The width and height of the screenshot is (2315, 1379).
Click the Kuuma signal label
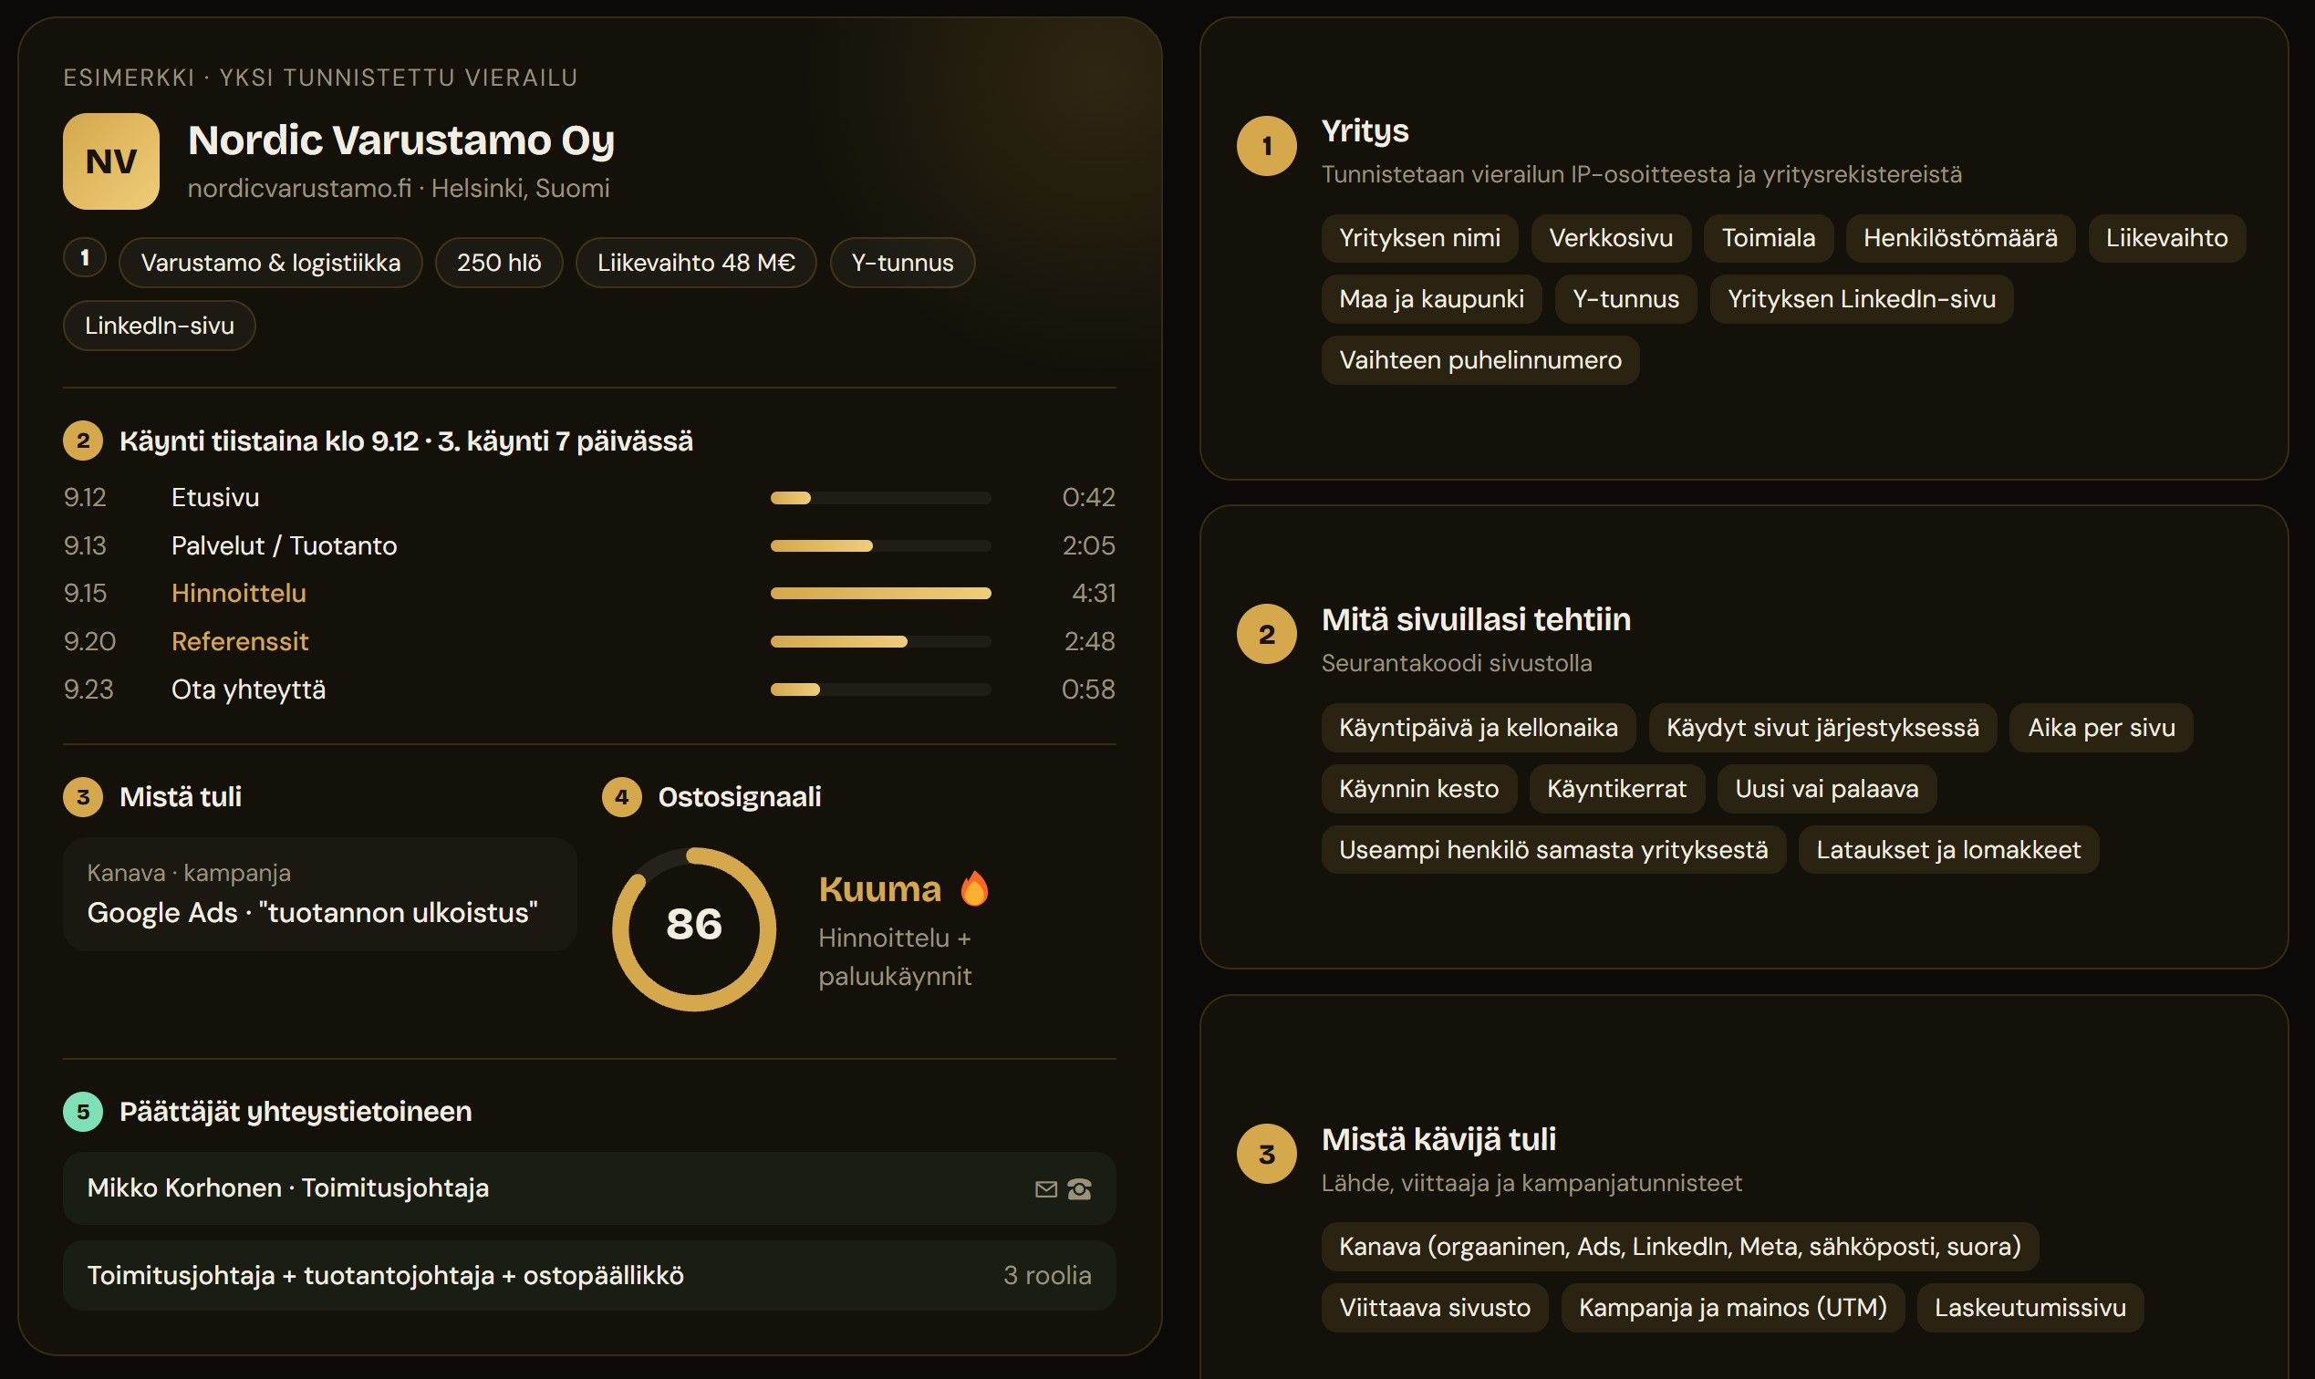(x=880, y=890)
